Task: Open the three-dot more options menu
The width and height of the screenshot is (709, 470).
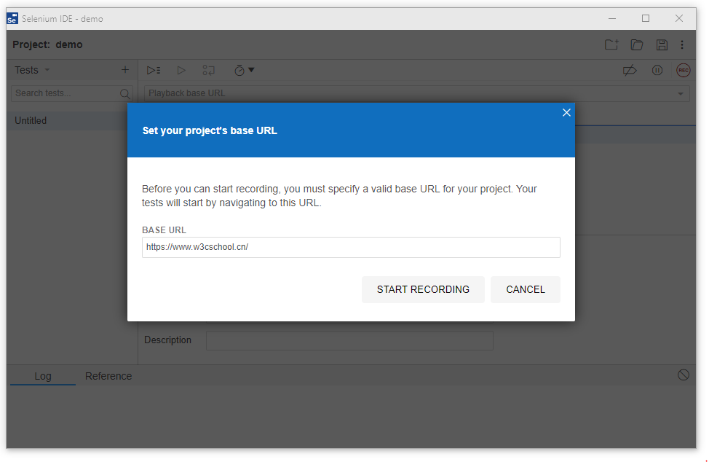Action: 682,44
